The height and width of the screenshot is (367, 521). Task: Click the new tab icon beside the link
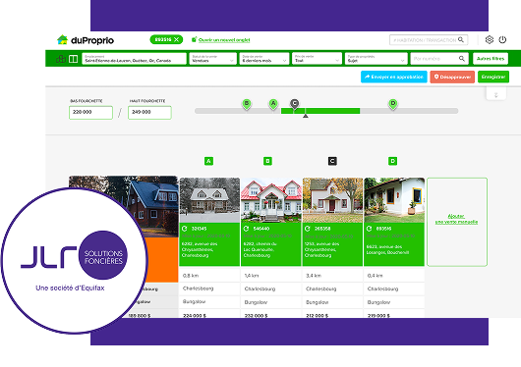click(x=194, y=39)
